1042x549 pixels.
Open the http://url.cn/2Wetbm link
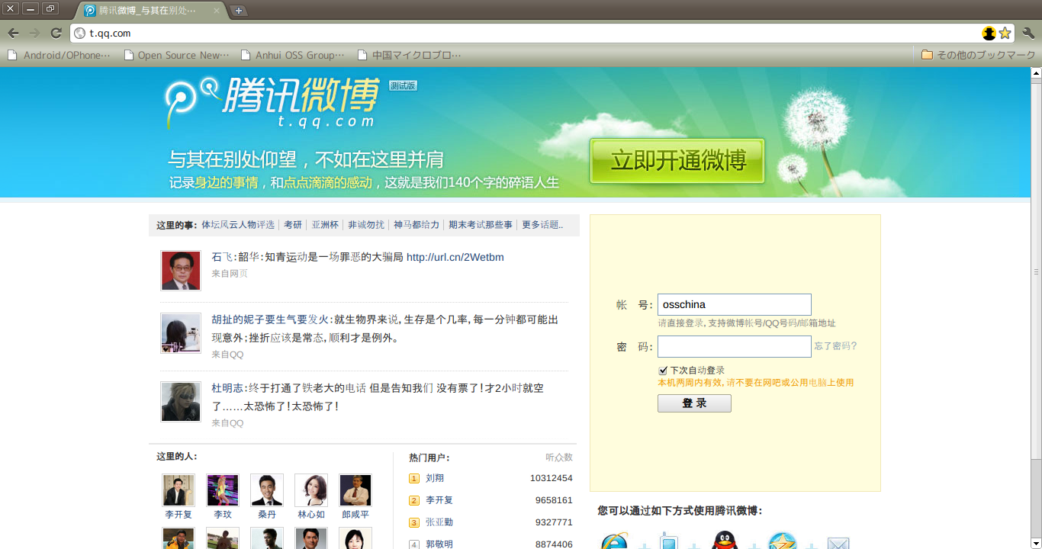tap(455, 257)
